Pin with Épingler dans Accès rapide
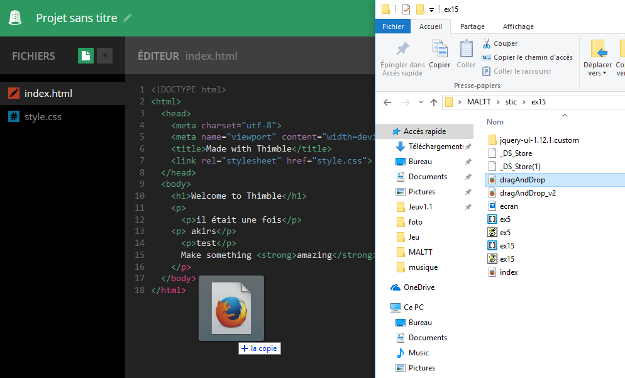 [x=402, y=58]
